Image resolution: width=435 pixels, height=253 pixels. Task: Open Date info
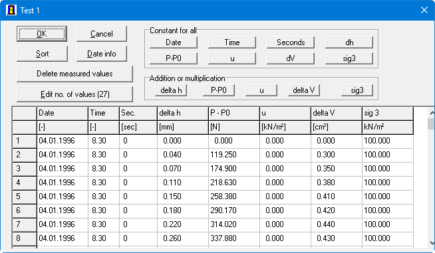point(102,54)
